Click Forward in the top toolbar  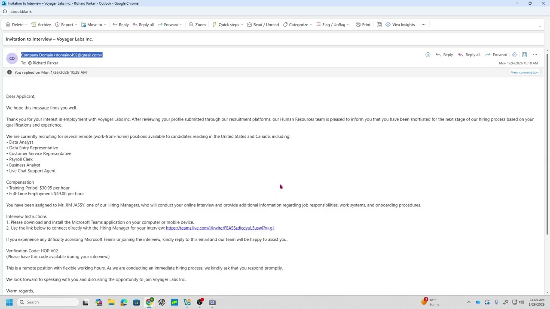coord(168,24)
